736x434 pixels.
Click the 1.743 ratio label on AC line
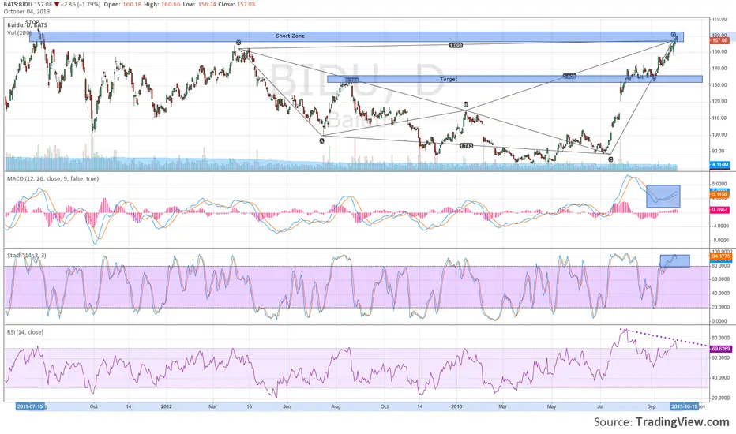tap(466, 146)
